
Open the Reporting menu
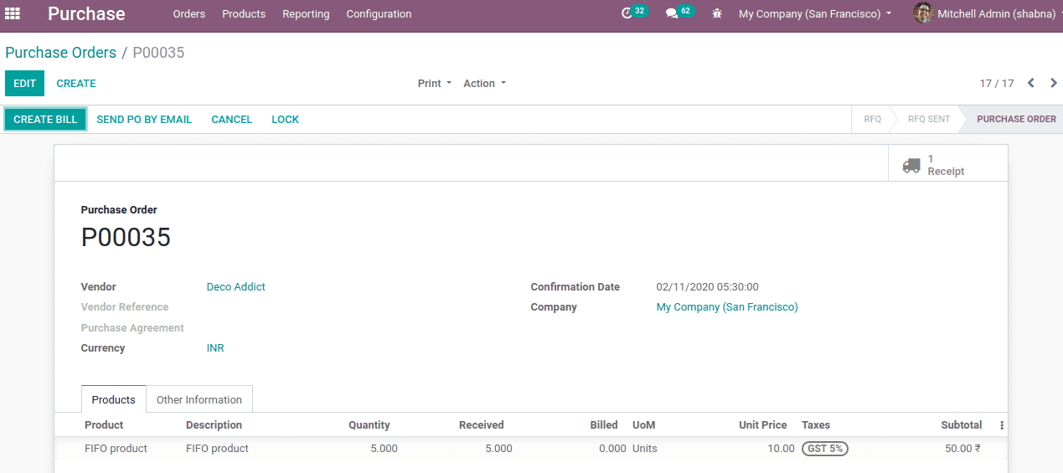tap(306, 14)
